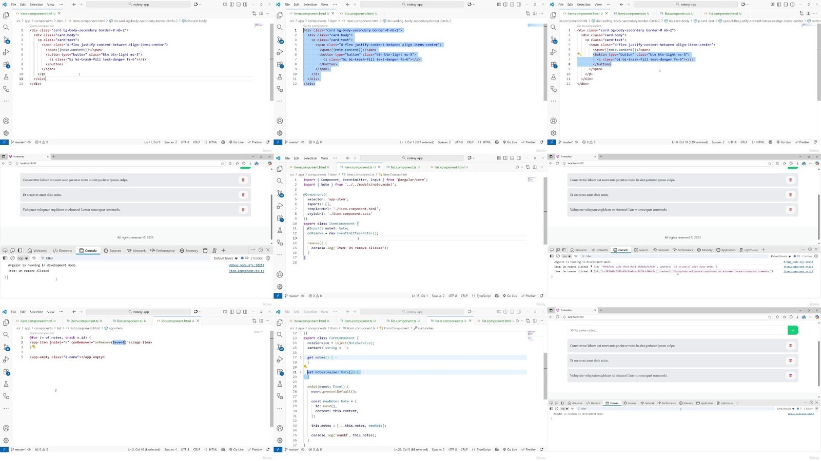This screenshot has height=461, width=821.
Task: Toggle console sidebar in DevTools below notes input
Action: [x=552, y=409]
